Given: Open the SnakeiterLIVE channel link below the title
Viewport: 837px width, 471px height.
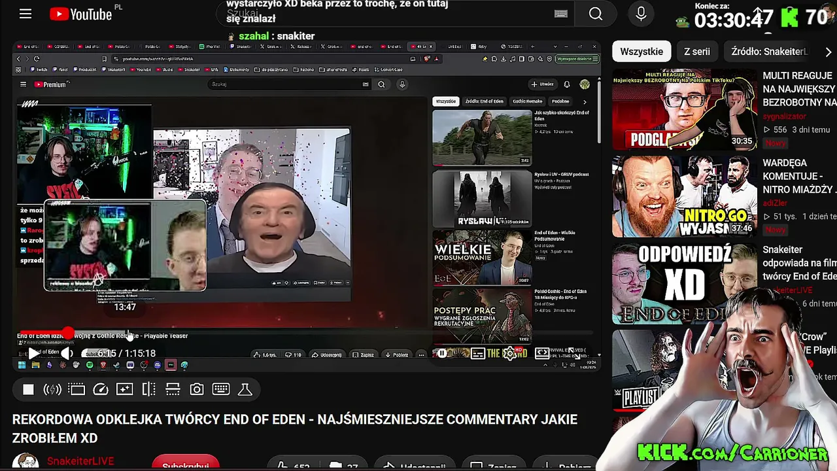Looking at the screenshot, I should tap(80, 462).
